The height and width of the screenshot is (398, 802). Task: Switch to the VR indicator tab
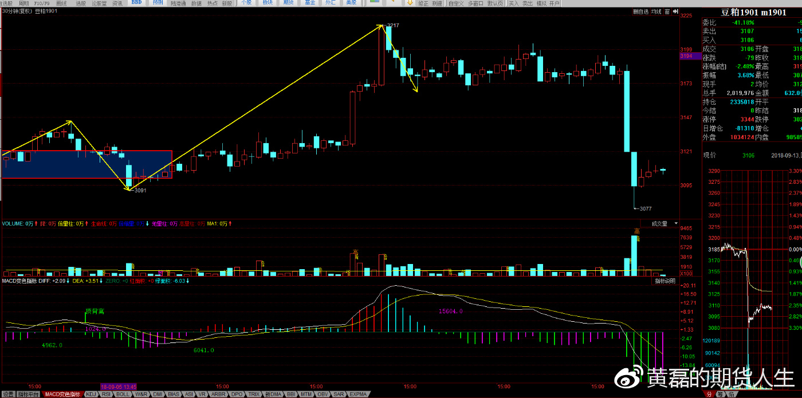pyautogui.click(x=202, y=394)
